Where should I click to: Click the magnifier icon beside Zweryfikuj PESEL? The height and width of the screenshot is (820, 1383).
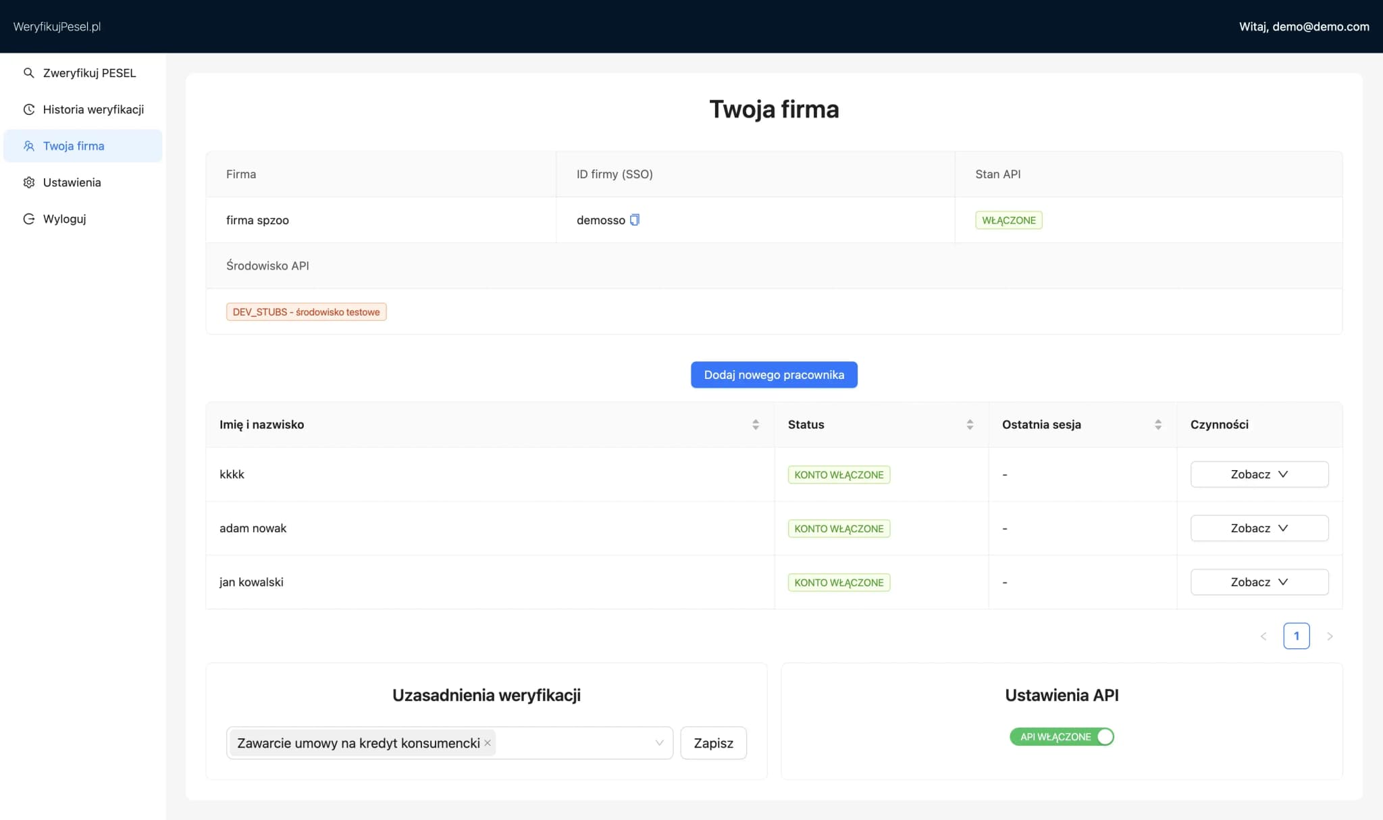(x=28, y=73)
